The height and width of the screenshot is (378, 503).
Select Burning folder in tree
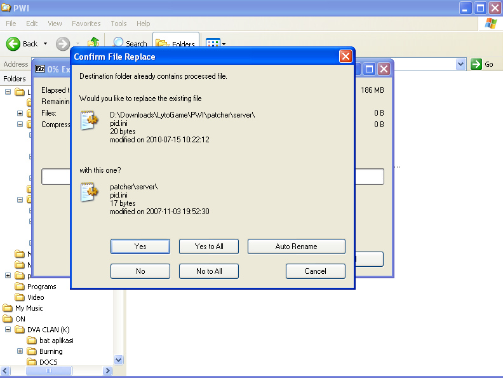(51, 351)
